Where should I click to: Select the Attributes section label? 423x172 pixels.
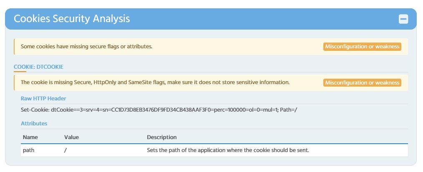pyautogui.click(x=34, y=124)
